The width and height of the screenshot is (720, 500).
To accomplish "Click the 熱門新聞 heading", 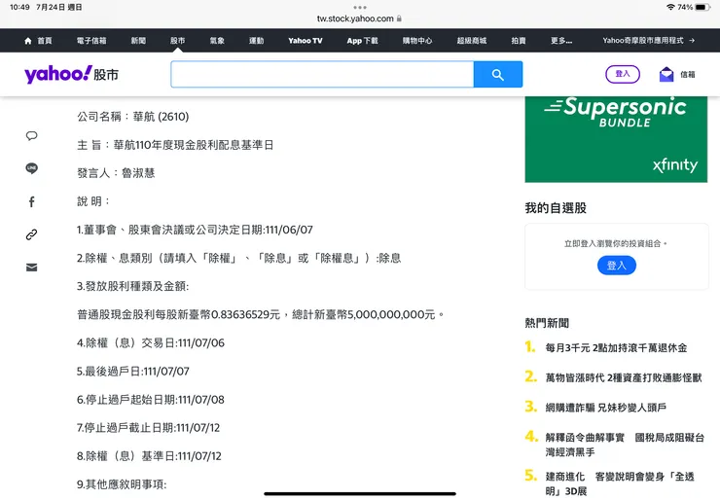I will (547, 323).
